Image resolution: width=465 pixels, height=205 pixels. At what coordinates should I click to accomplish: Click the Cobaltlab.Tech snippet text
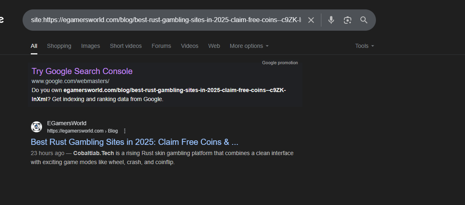pyautogui.click(x=94, y=153)
